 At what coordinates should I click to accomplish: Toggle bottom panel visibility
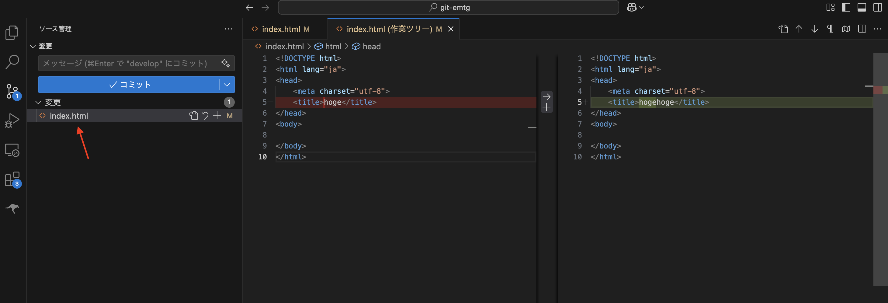click(862, 8)
